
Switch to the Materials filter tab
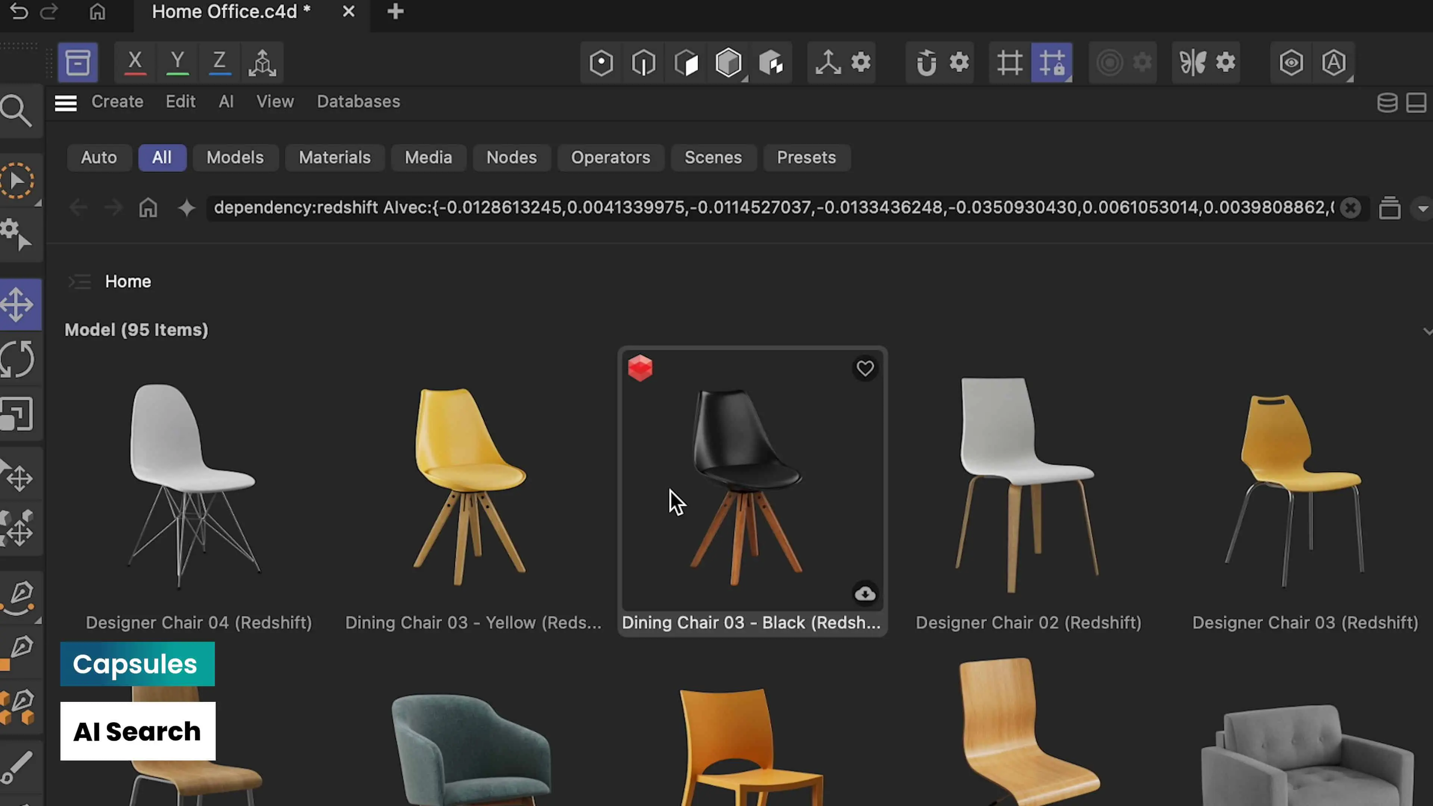[x=334, y=157]
